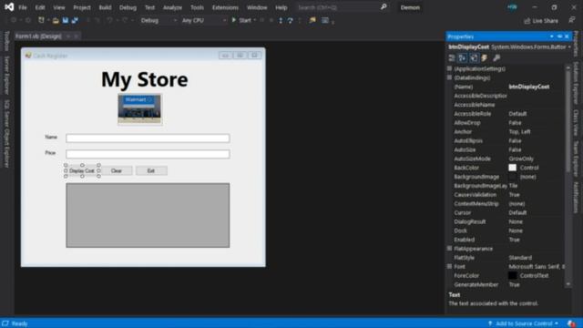Select the My Store heading label
The width and height of the screenshot is (583, 328).
pos(145,79)
